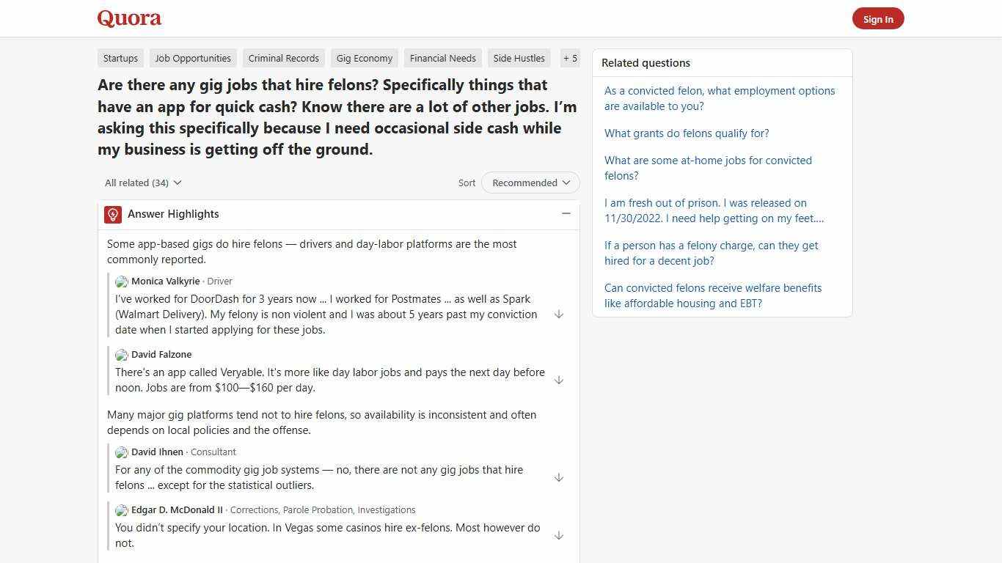Open David Ihnen's profile avatar
This screenshot has height=563, width=1002.
(x=121, y=452)
